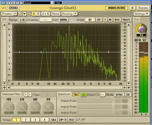
Task: Click the top Reset button
Action: click(x=56, y=14)
